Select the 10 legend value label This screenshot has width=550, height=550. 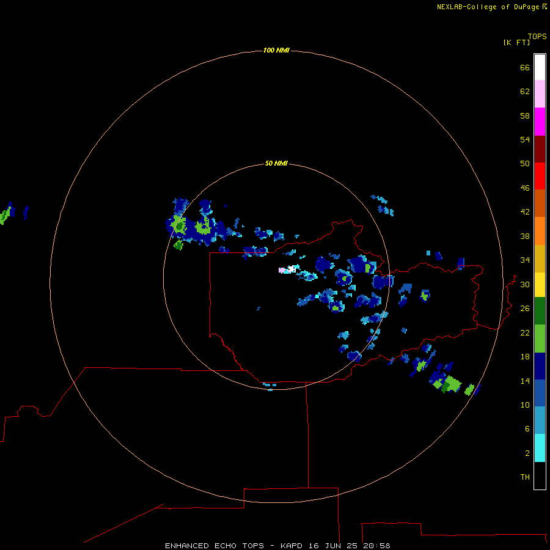tap(525, 405)
